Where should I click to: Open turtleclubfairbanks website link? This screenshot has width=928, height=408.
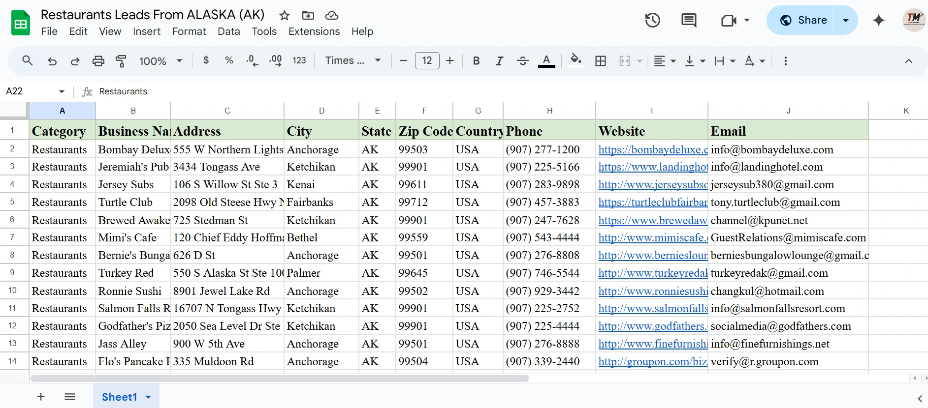(653, 202)
